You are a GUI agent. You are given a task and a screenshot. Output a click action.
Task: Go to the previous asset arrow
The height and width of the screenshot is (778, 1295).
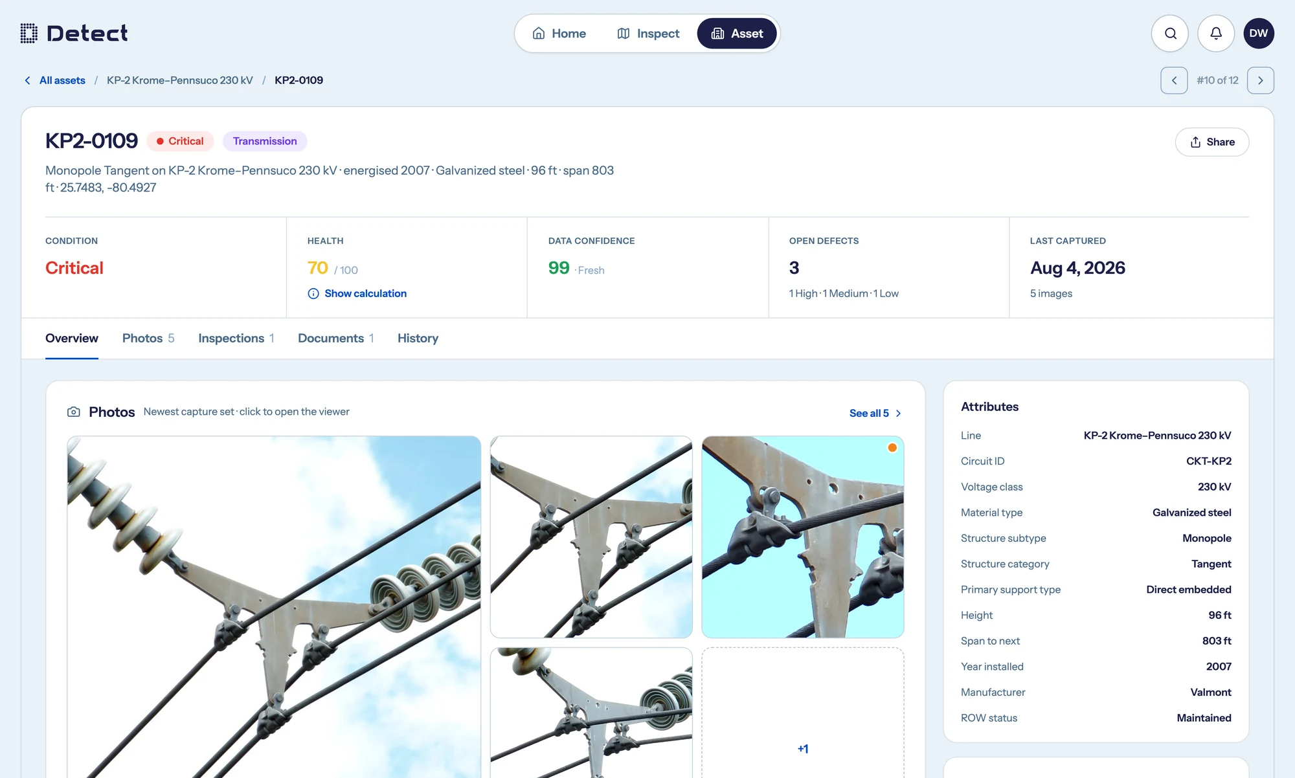coord(1174,80)
